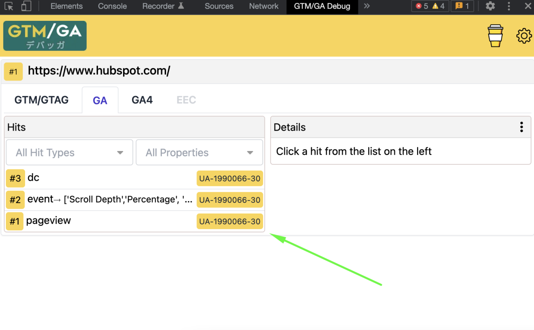The height and width of the screenshot is (330, 534).
Task: Expand the All Properties dropdown
Action: (199, 153)
